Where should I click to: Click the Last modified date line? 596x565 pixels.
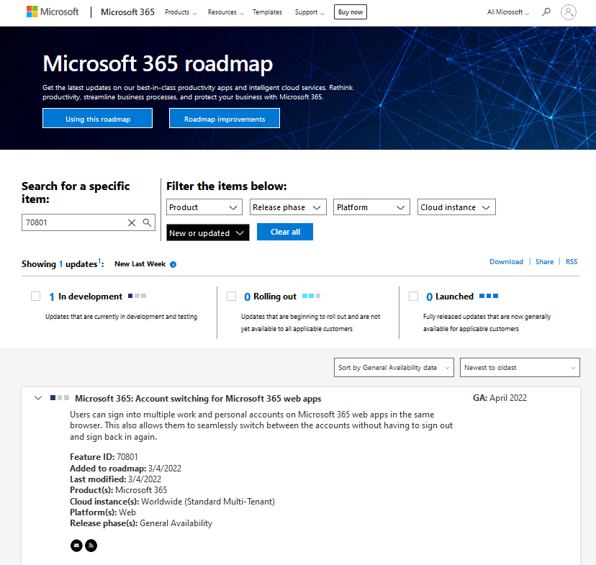click(116, 479)
